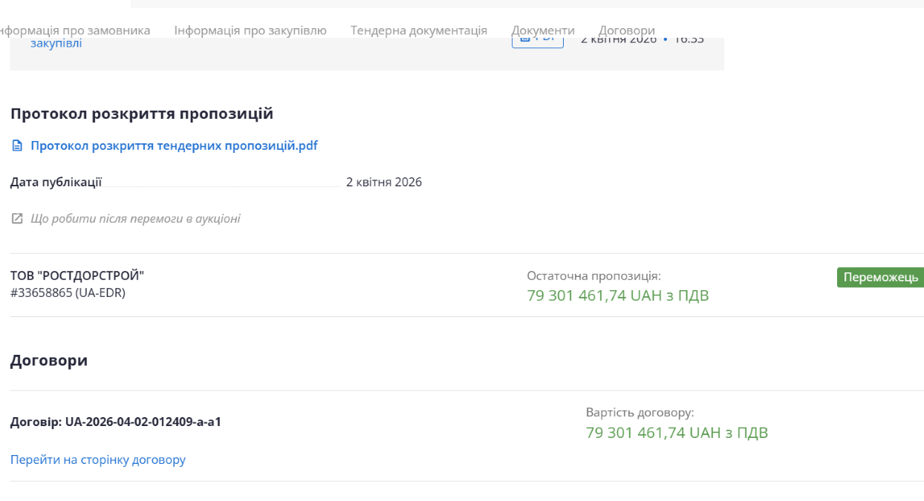This screenshot has height=501, width=924.
Task: Open 'Протокол розкриття тендерних пропозицій.pdf'
Action: click(174, 146)
